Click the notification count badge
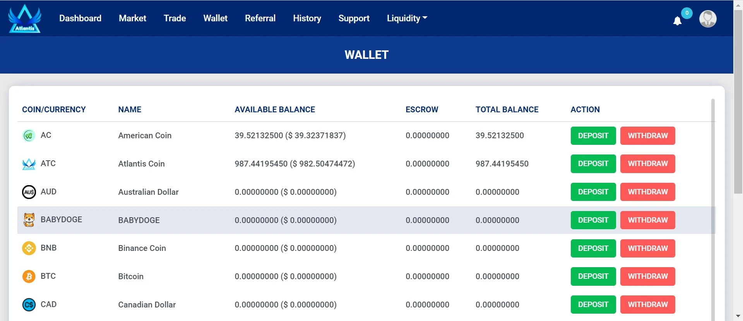 point(687,13)
